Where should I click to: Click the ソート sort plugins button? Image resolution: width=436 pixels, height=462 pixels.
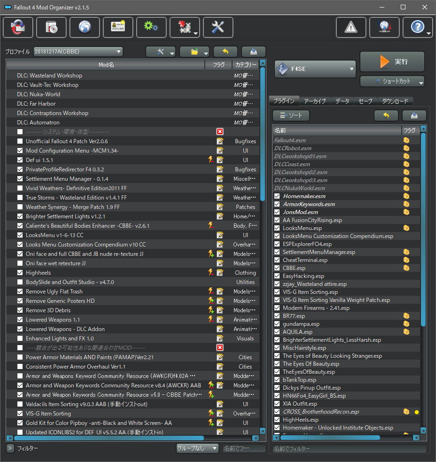[x=291, y=115]
